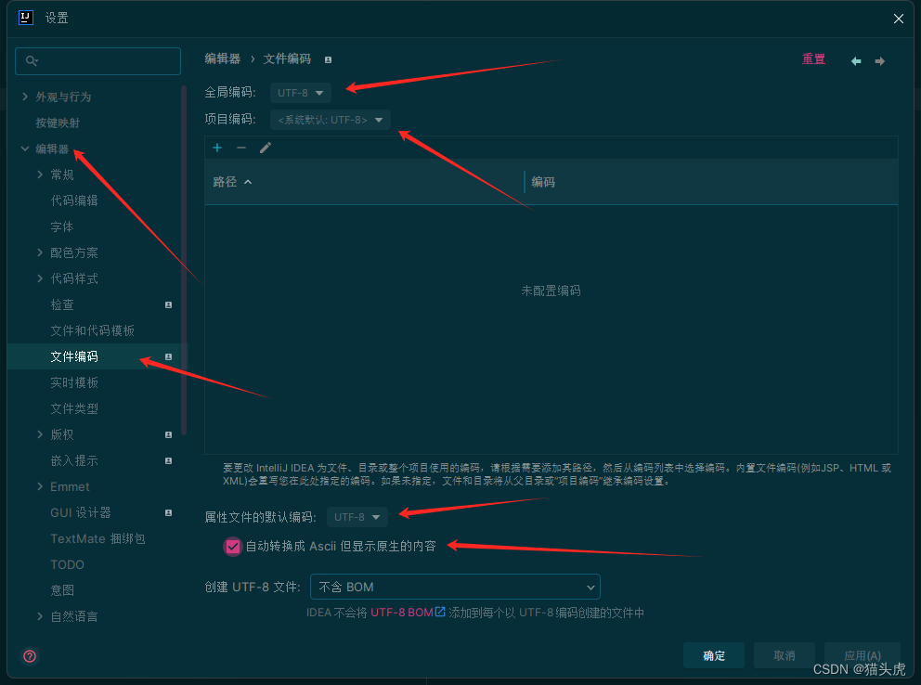
Task: Open the 创建 UTF-8 文件 BOM combo box
Action: pyautogui.click(x=455, y=587)
